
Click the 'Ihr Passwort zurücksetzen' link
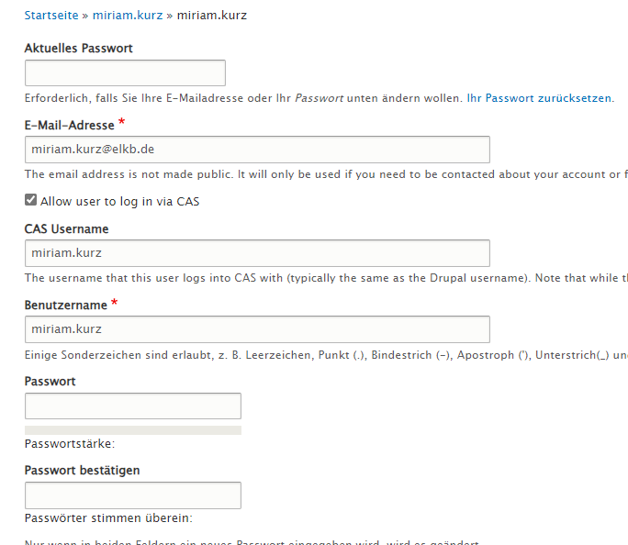click(x=539, y=98)
